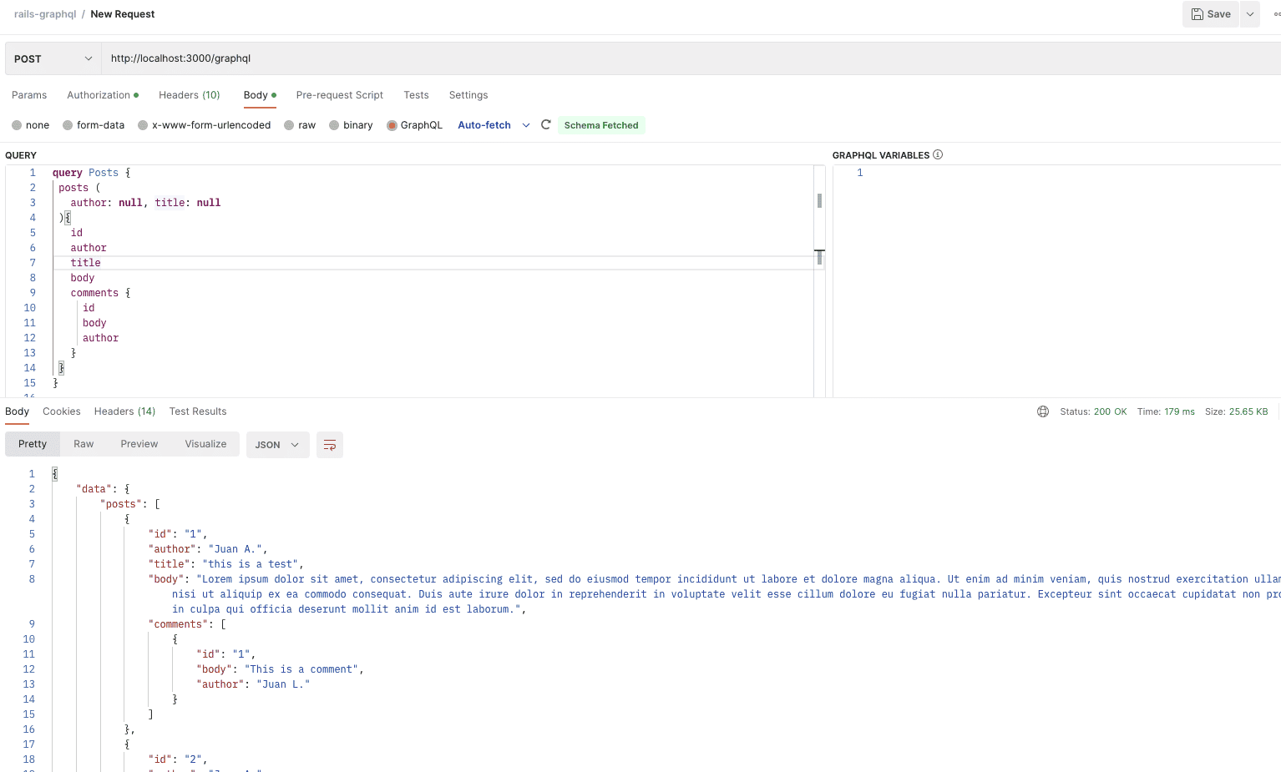Click the 'author: null, title: null' query line
Screen dimensions: 1281x772
coord(145,203)
